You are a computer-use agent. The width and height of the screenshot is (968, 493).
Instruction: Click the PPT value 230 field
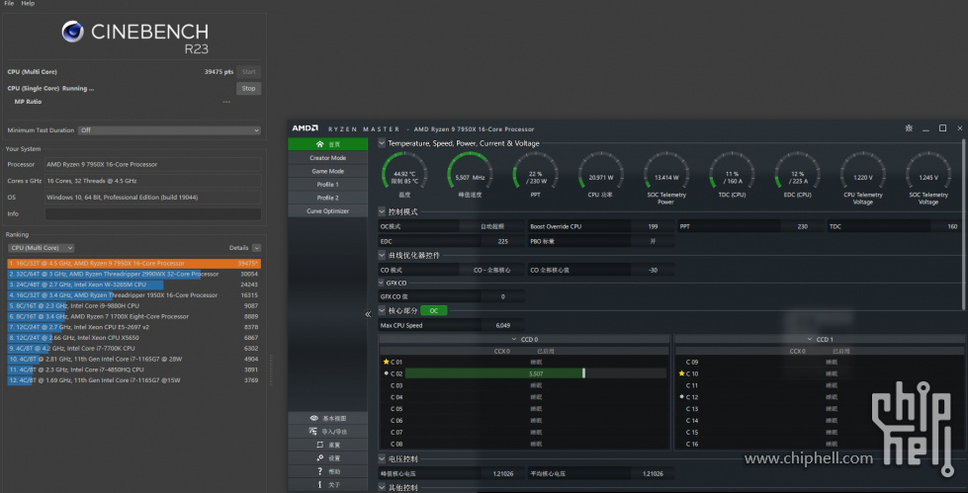click(802, 226)
